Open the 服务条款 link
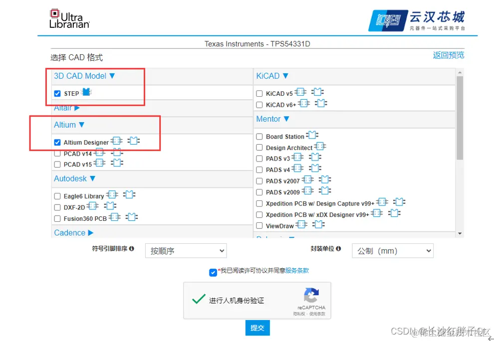The image size is (494, 341). tap(297, 271)
